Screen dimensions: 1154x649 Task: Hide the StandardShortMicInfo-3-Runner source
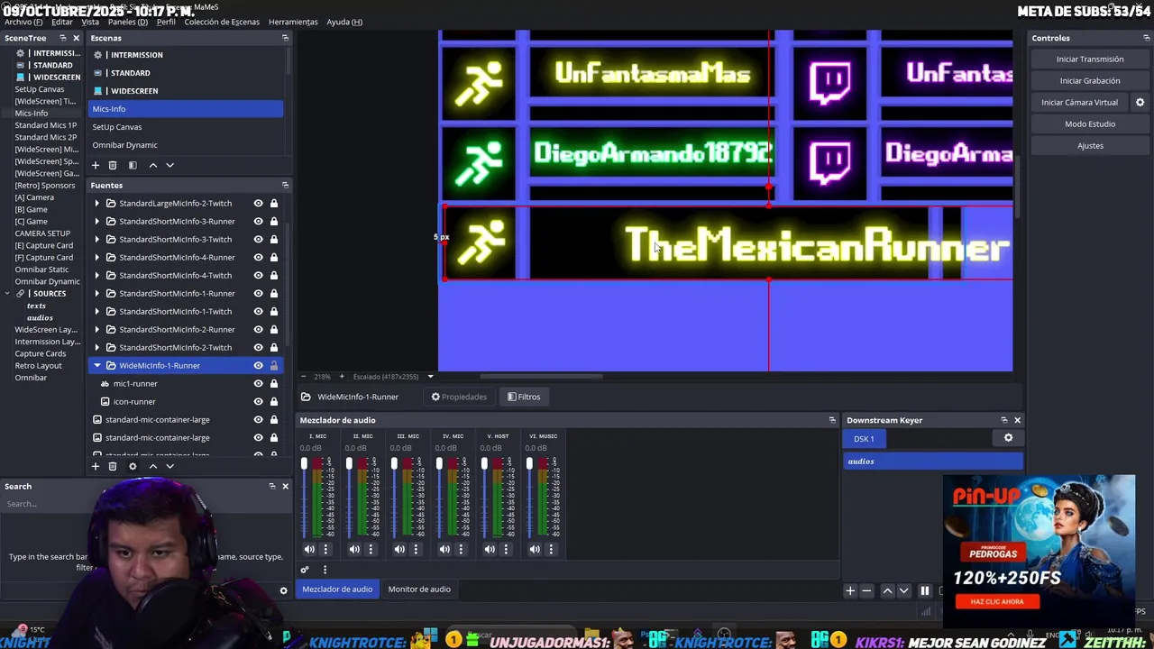pos(258,221)
